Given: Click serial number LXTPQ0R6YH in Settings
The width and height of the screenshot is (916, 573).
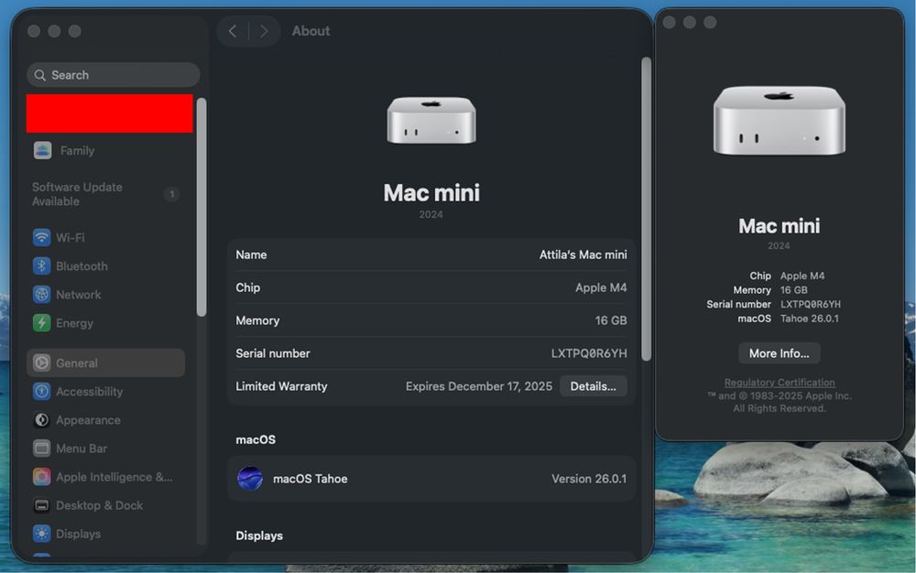Looking at the screenshot, I should (589, 353).
